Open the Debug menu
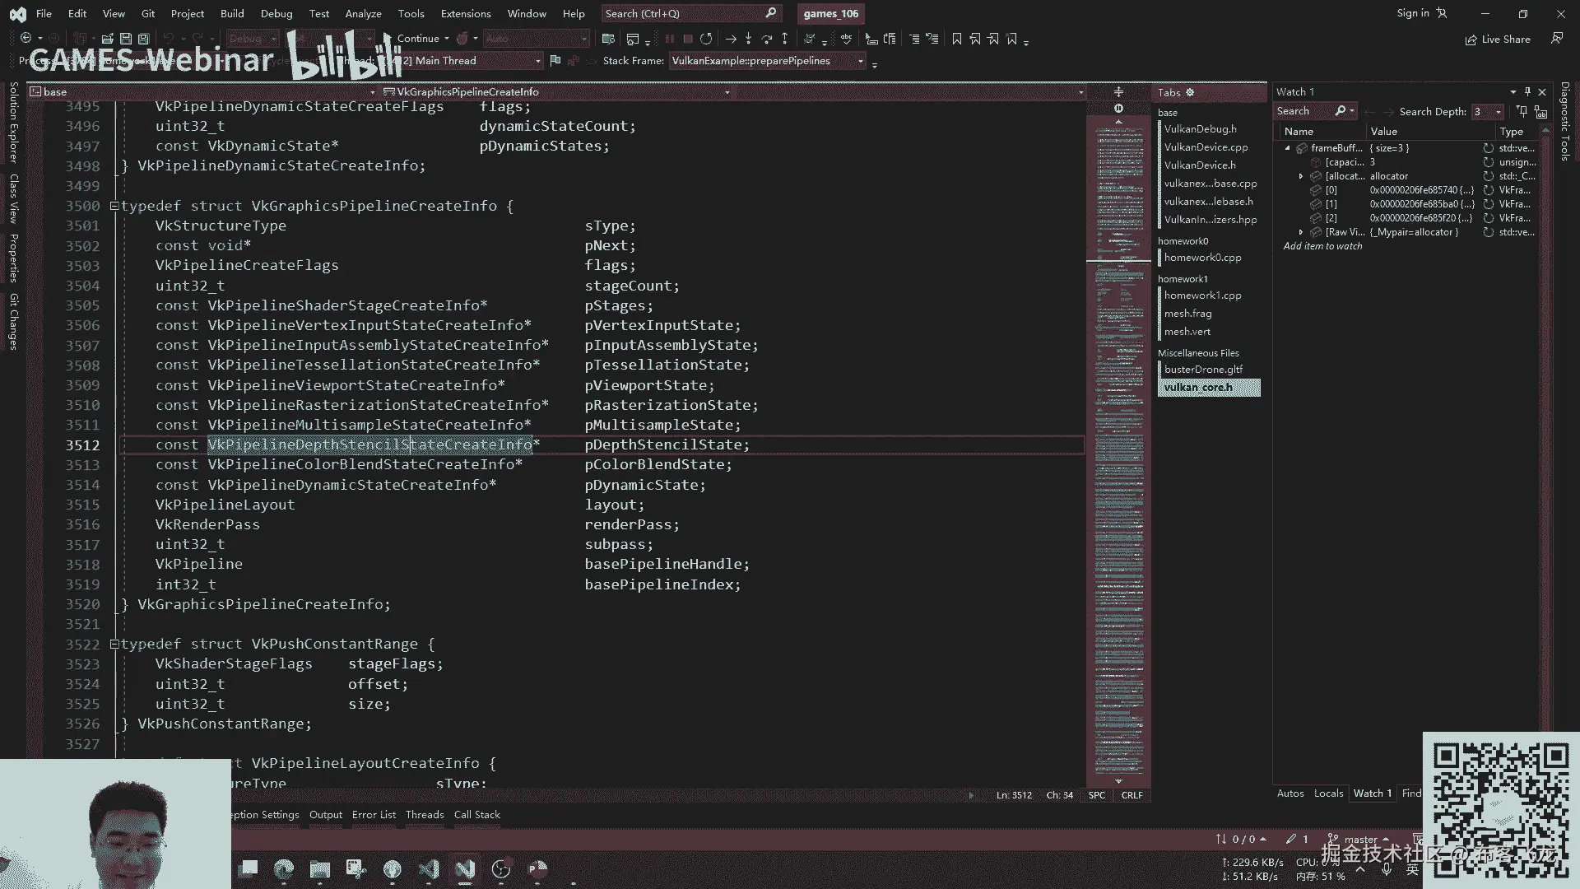The height and width of the screenshot is (889, 1580). [x=276, y=13]
